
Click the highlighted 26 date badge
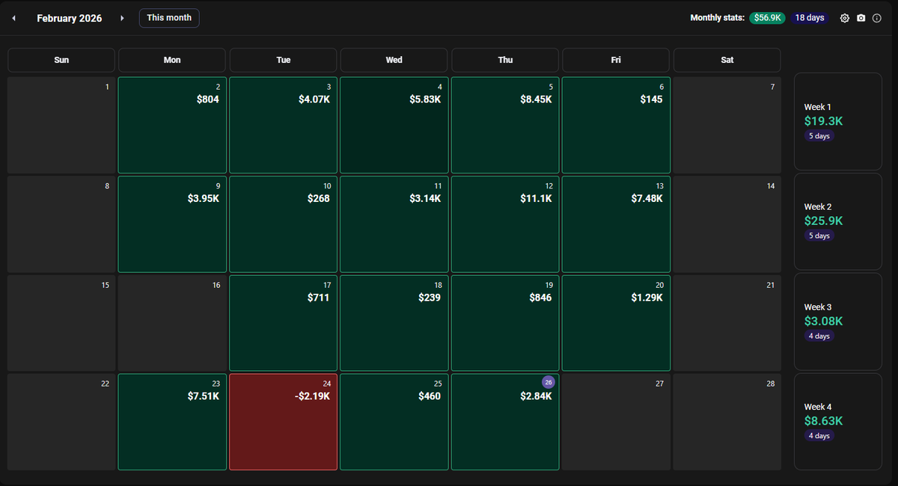pos(549,382)
